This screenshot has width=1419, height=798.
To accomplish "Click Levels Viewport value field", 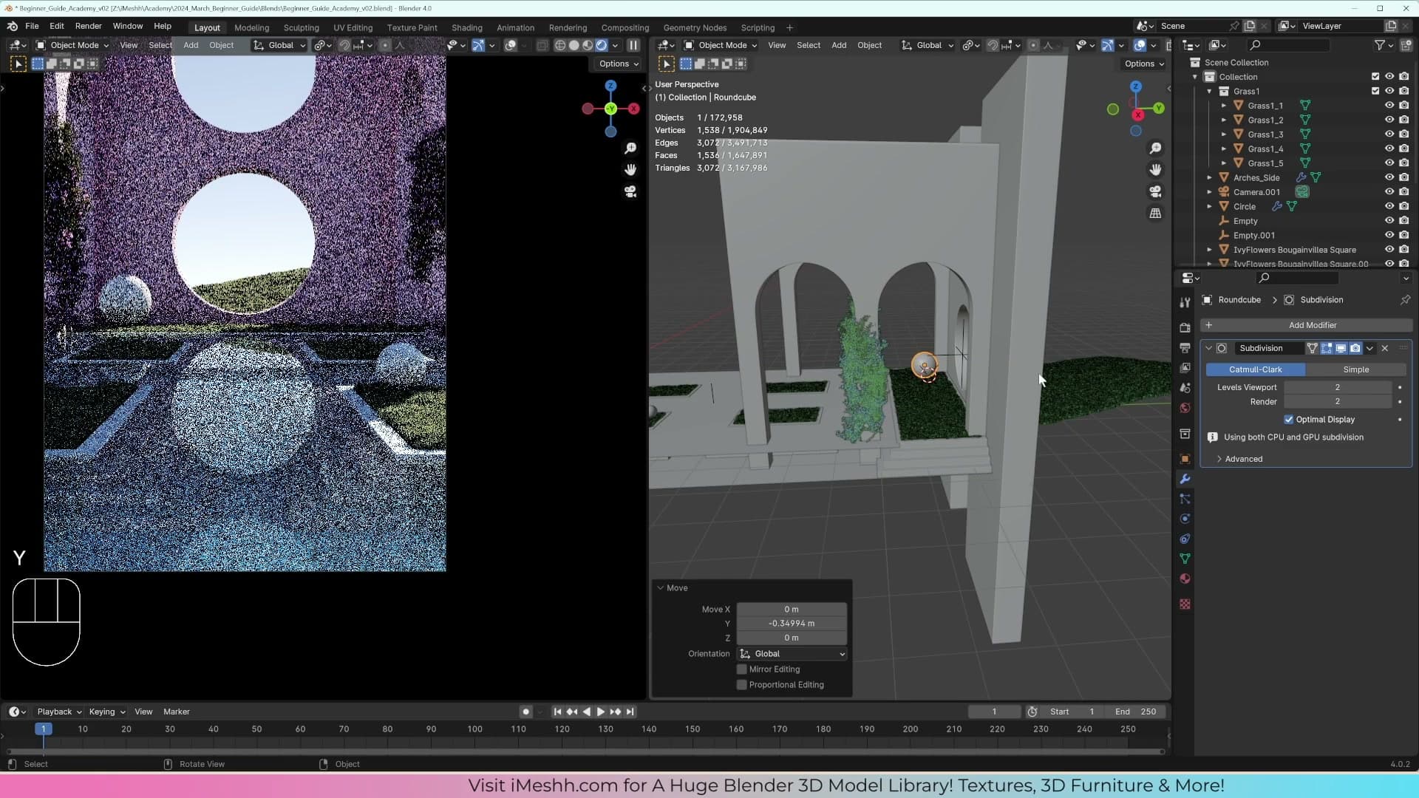I will (x=1337, y=387).
